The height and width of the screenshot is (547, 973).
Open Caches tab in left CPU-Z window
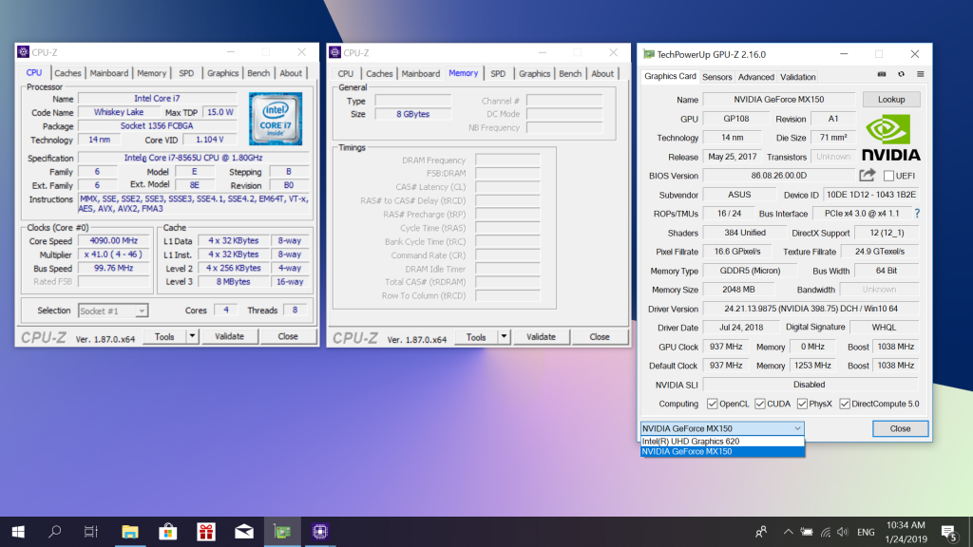[x=67, y=73]
